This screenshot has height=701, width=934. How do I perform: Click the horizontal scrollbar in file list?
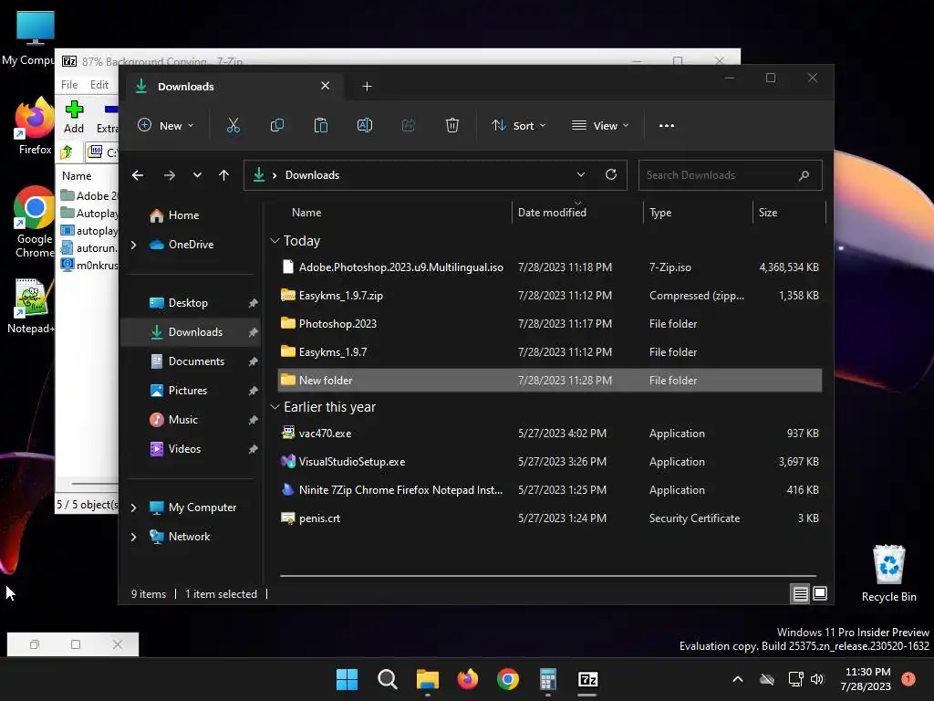548,576
